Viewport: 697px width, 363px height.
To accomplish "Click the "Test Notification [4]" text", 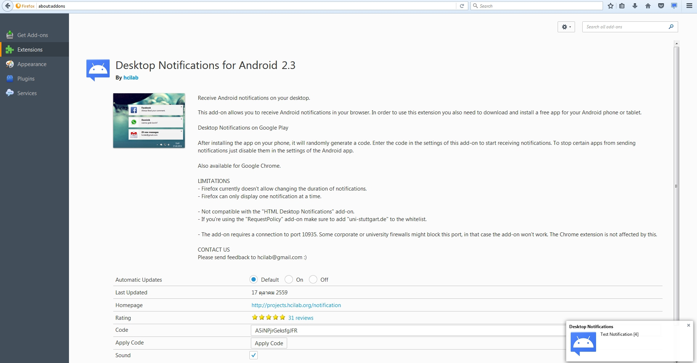I will click(619, 334).
